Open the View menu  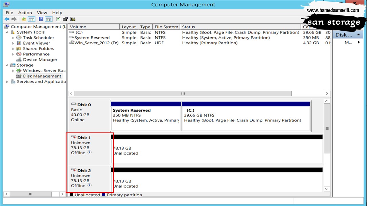tap(42, 13)
